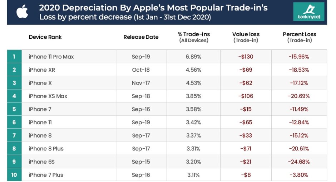The width and height of the screenshot is (336, 182).
Task: Click the Device Rank column header
Action: 45,37
